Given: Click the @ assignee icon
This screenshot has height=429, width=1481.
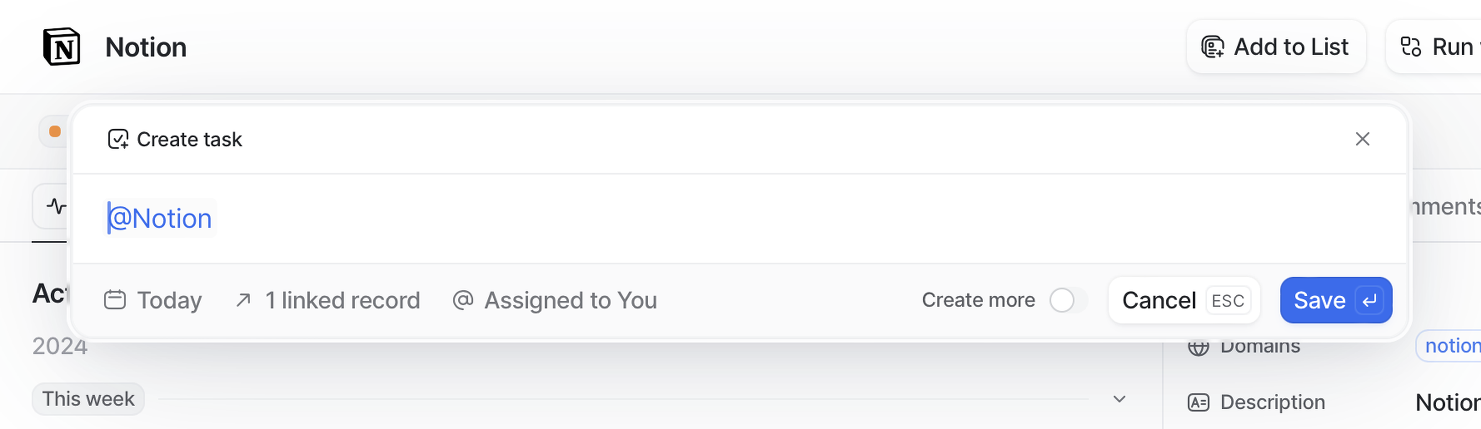Looking at the screenshot, I should 463,300.
